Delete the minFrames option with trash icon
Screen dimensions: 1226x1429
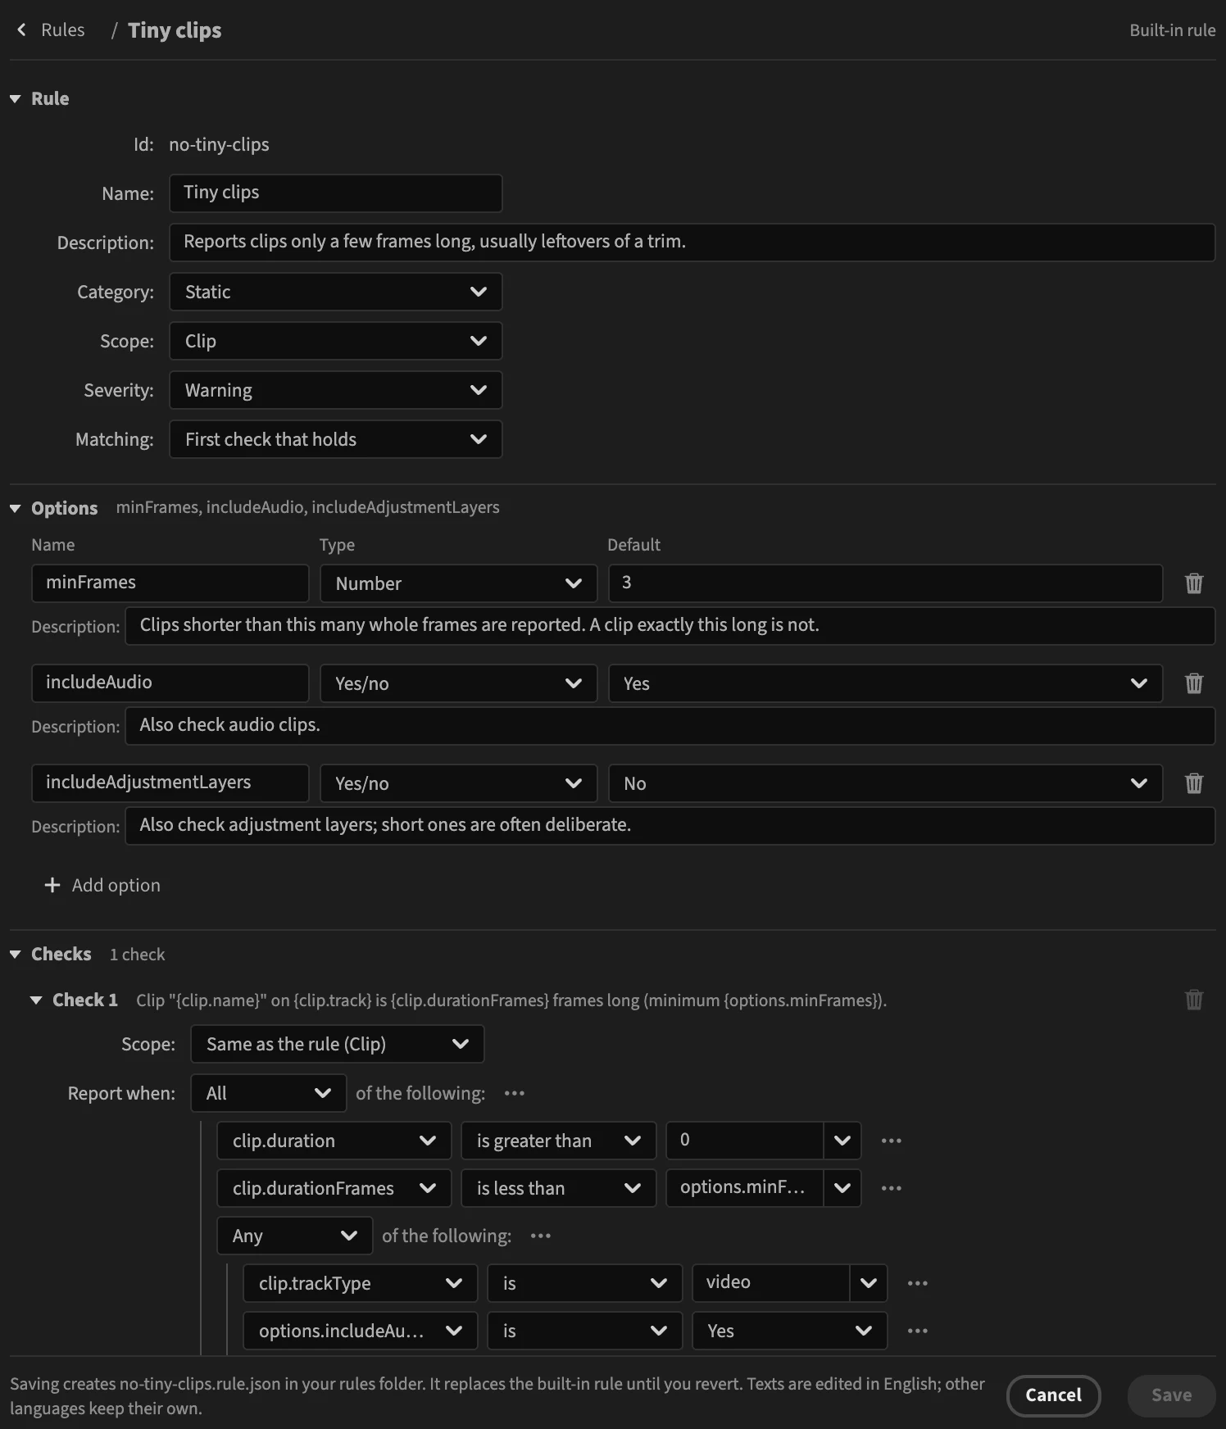click(1194, 583)
